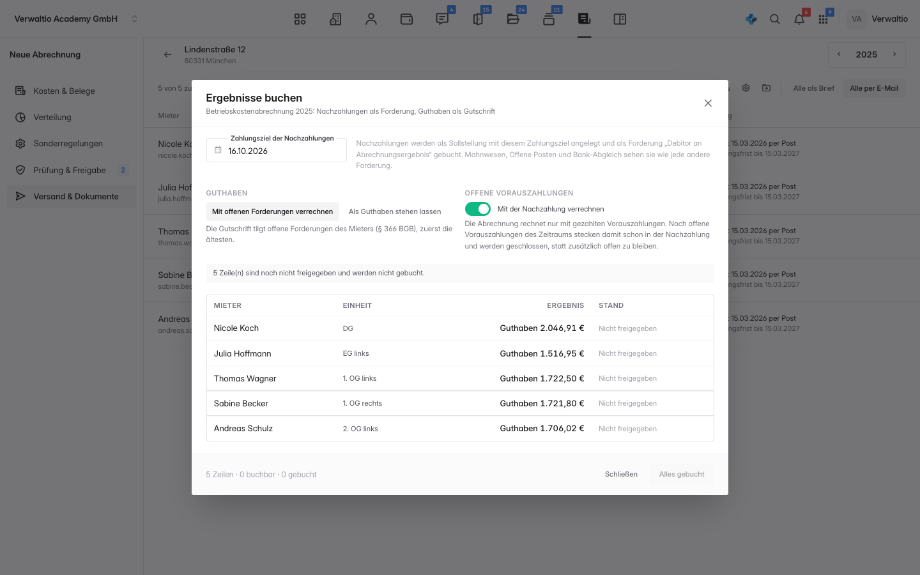Click the Nicole Koch row in the results table
Image resolution: width=920 pixels, height=575 pixels.
460,328
